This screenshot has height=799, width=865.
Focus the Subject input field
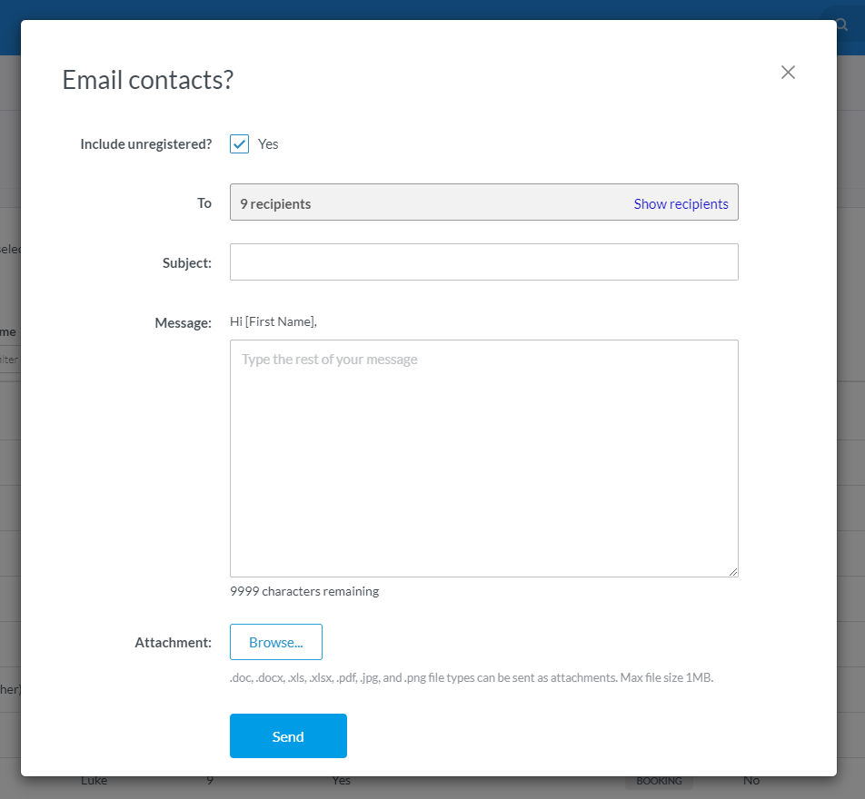[x=483, y=262]
